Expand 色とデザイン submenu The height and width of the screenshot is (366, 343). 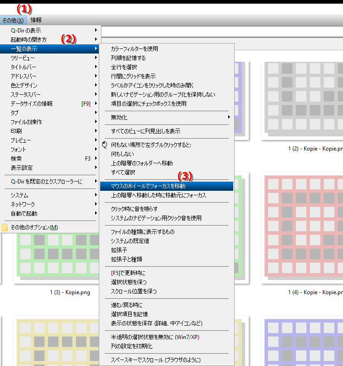point(50,85)
